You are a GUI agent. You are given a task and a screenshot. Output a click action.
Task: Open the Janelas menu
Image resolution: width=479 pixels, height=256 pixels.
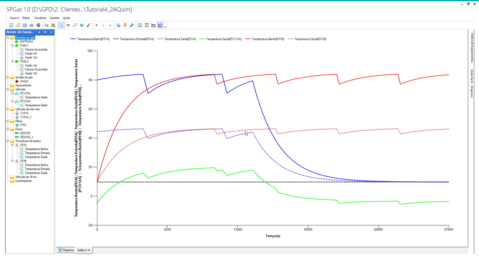pos(54,18)
